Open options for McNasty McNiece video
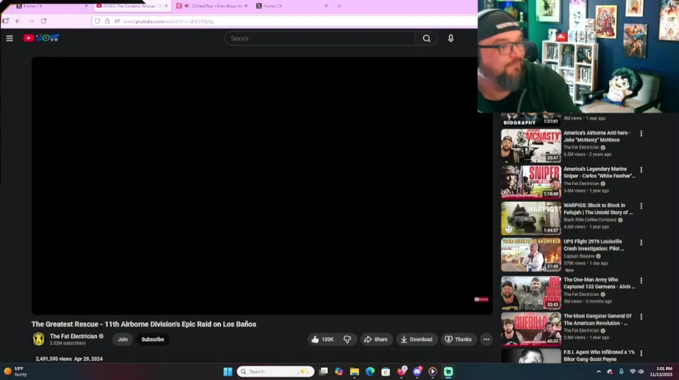Viewport: 679px width, 380px height. 641,134
